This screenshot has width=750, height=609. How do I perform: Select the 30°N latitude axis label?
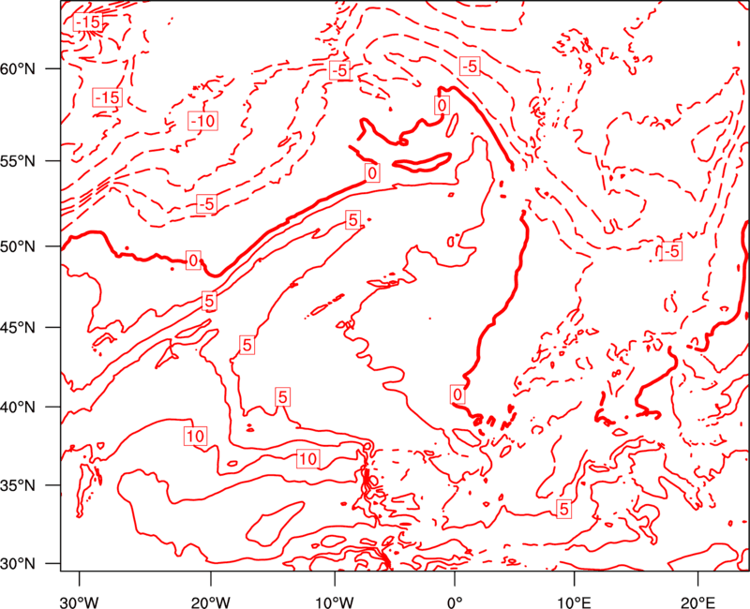pyautogui.click(x=18, y=564)
